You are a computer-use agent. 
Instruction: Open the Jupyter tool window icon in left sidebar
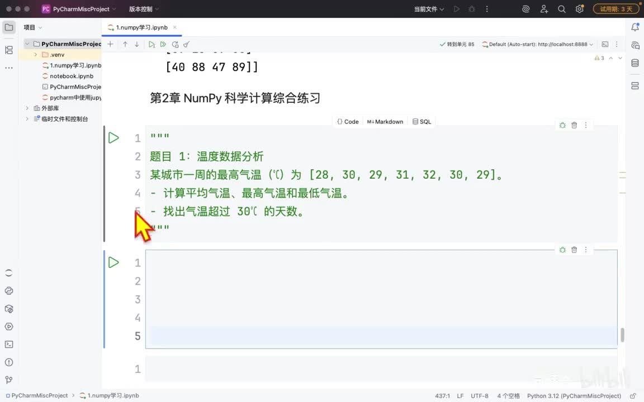tap(8, 273)
